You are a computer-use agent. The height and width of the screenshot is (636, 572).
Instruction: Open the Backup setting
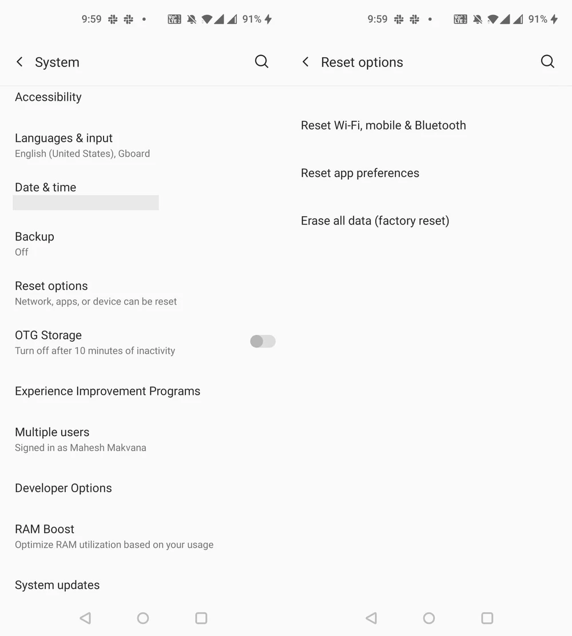(34, 243)
